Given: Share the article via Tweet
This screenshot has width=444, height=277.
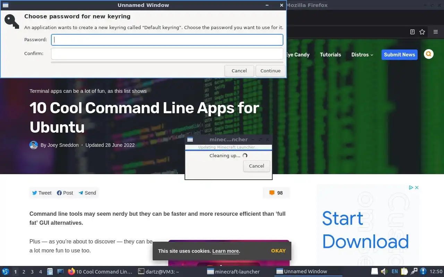Looking at the screenshot, I should (42, 193).
